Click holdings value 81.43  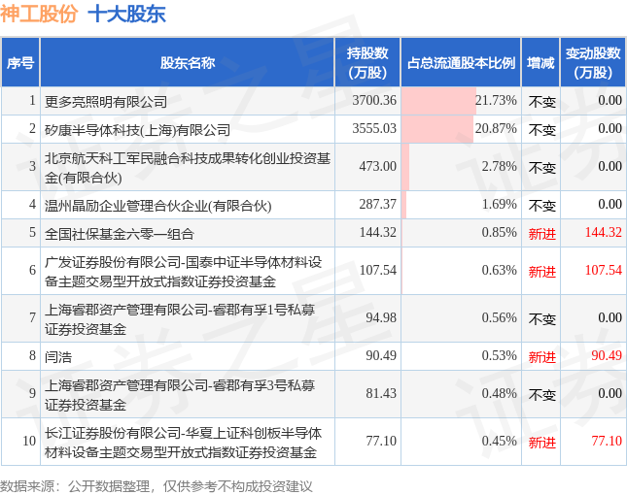point(381,393)
